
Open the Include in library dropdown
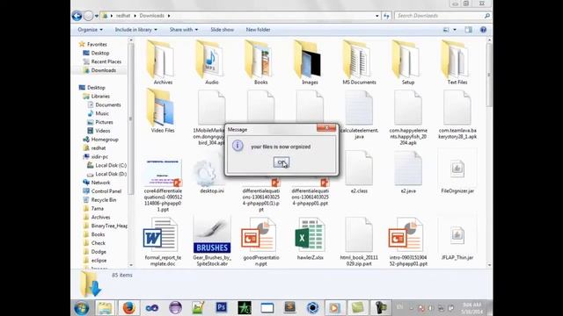(x=135, y=30)
